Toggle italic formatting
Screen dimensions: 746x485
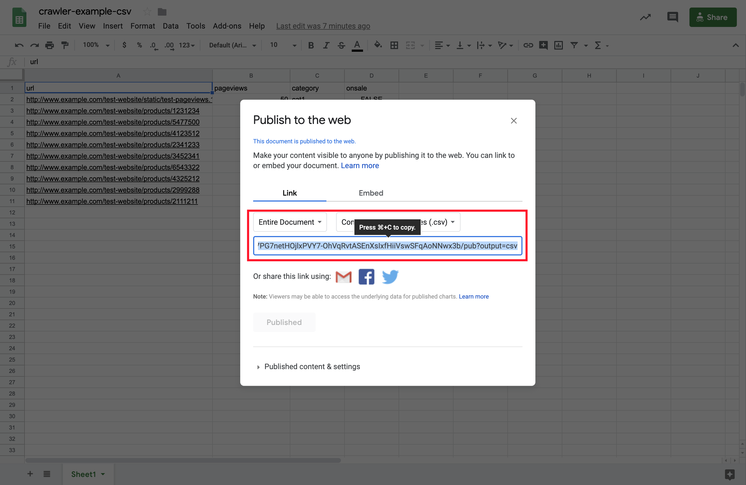click(326, 45)
